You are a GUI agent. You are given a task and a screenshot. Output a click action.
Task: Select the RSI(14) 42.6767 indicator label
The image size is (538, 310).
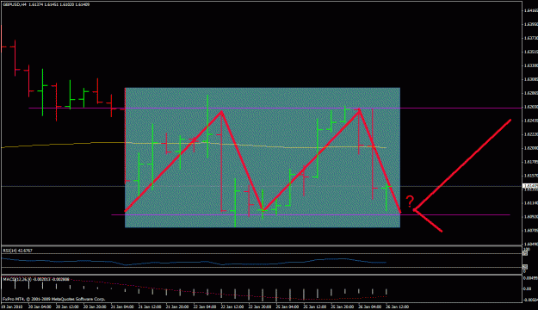(18, 251)
